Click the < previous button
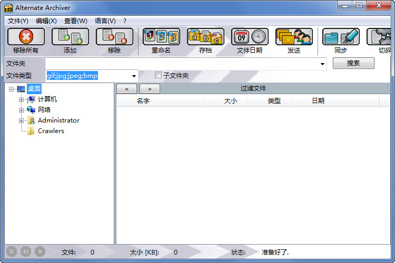 127,89
